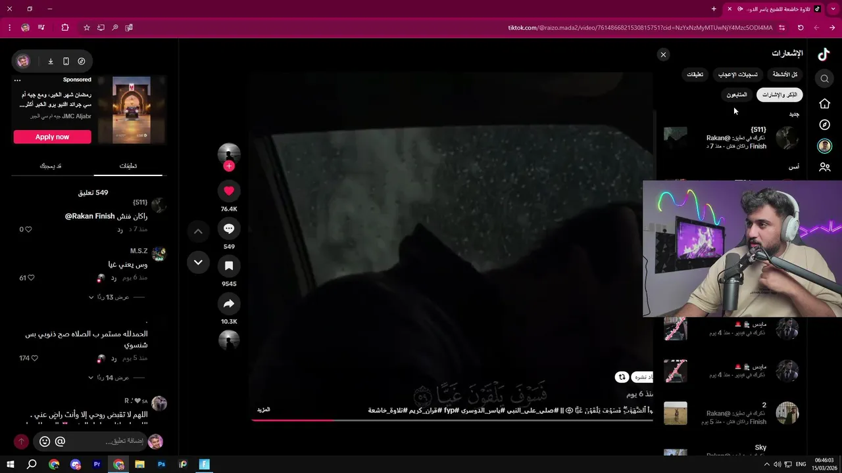Reply to the {511} comment
This screenshot has height=473, width=842.
[120, 229]
